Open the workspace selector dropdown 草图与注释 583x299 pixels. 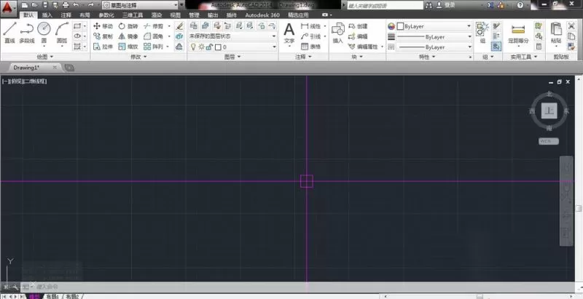140,5
